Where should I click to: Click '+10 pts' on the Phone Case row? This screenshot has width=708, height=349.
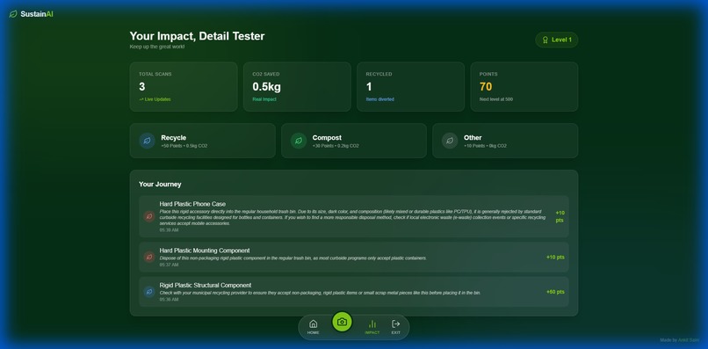[x=560, y=216]
